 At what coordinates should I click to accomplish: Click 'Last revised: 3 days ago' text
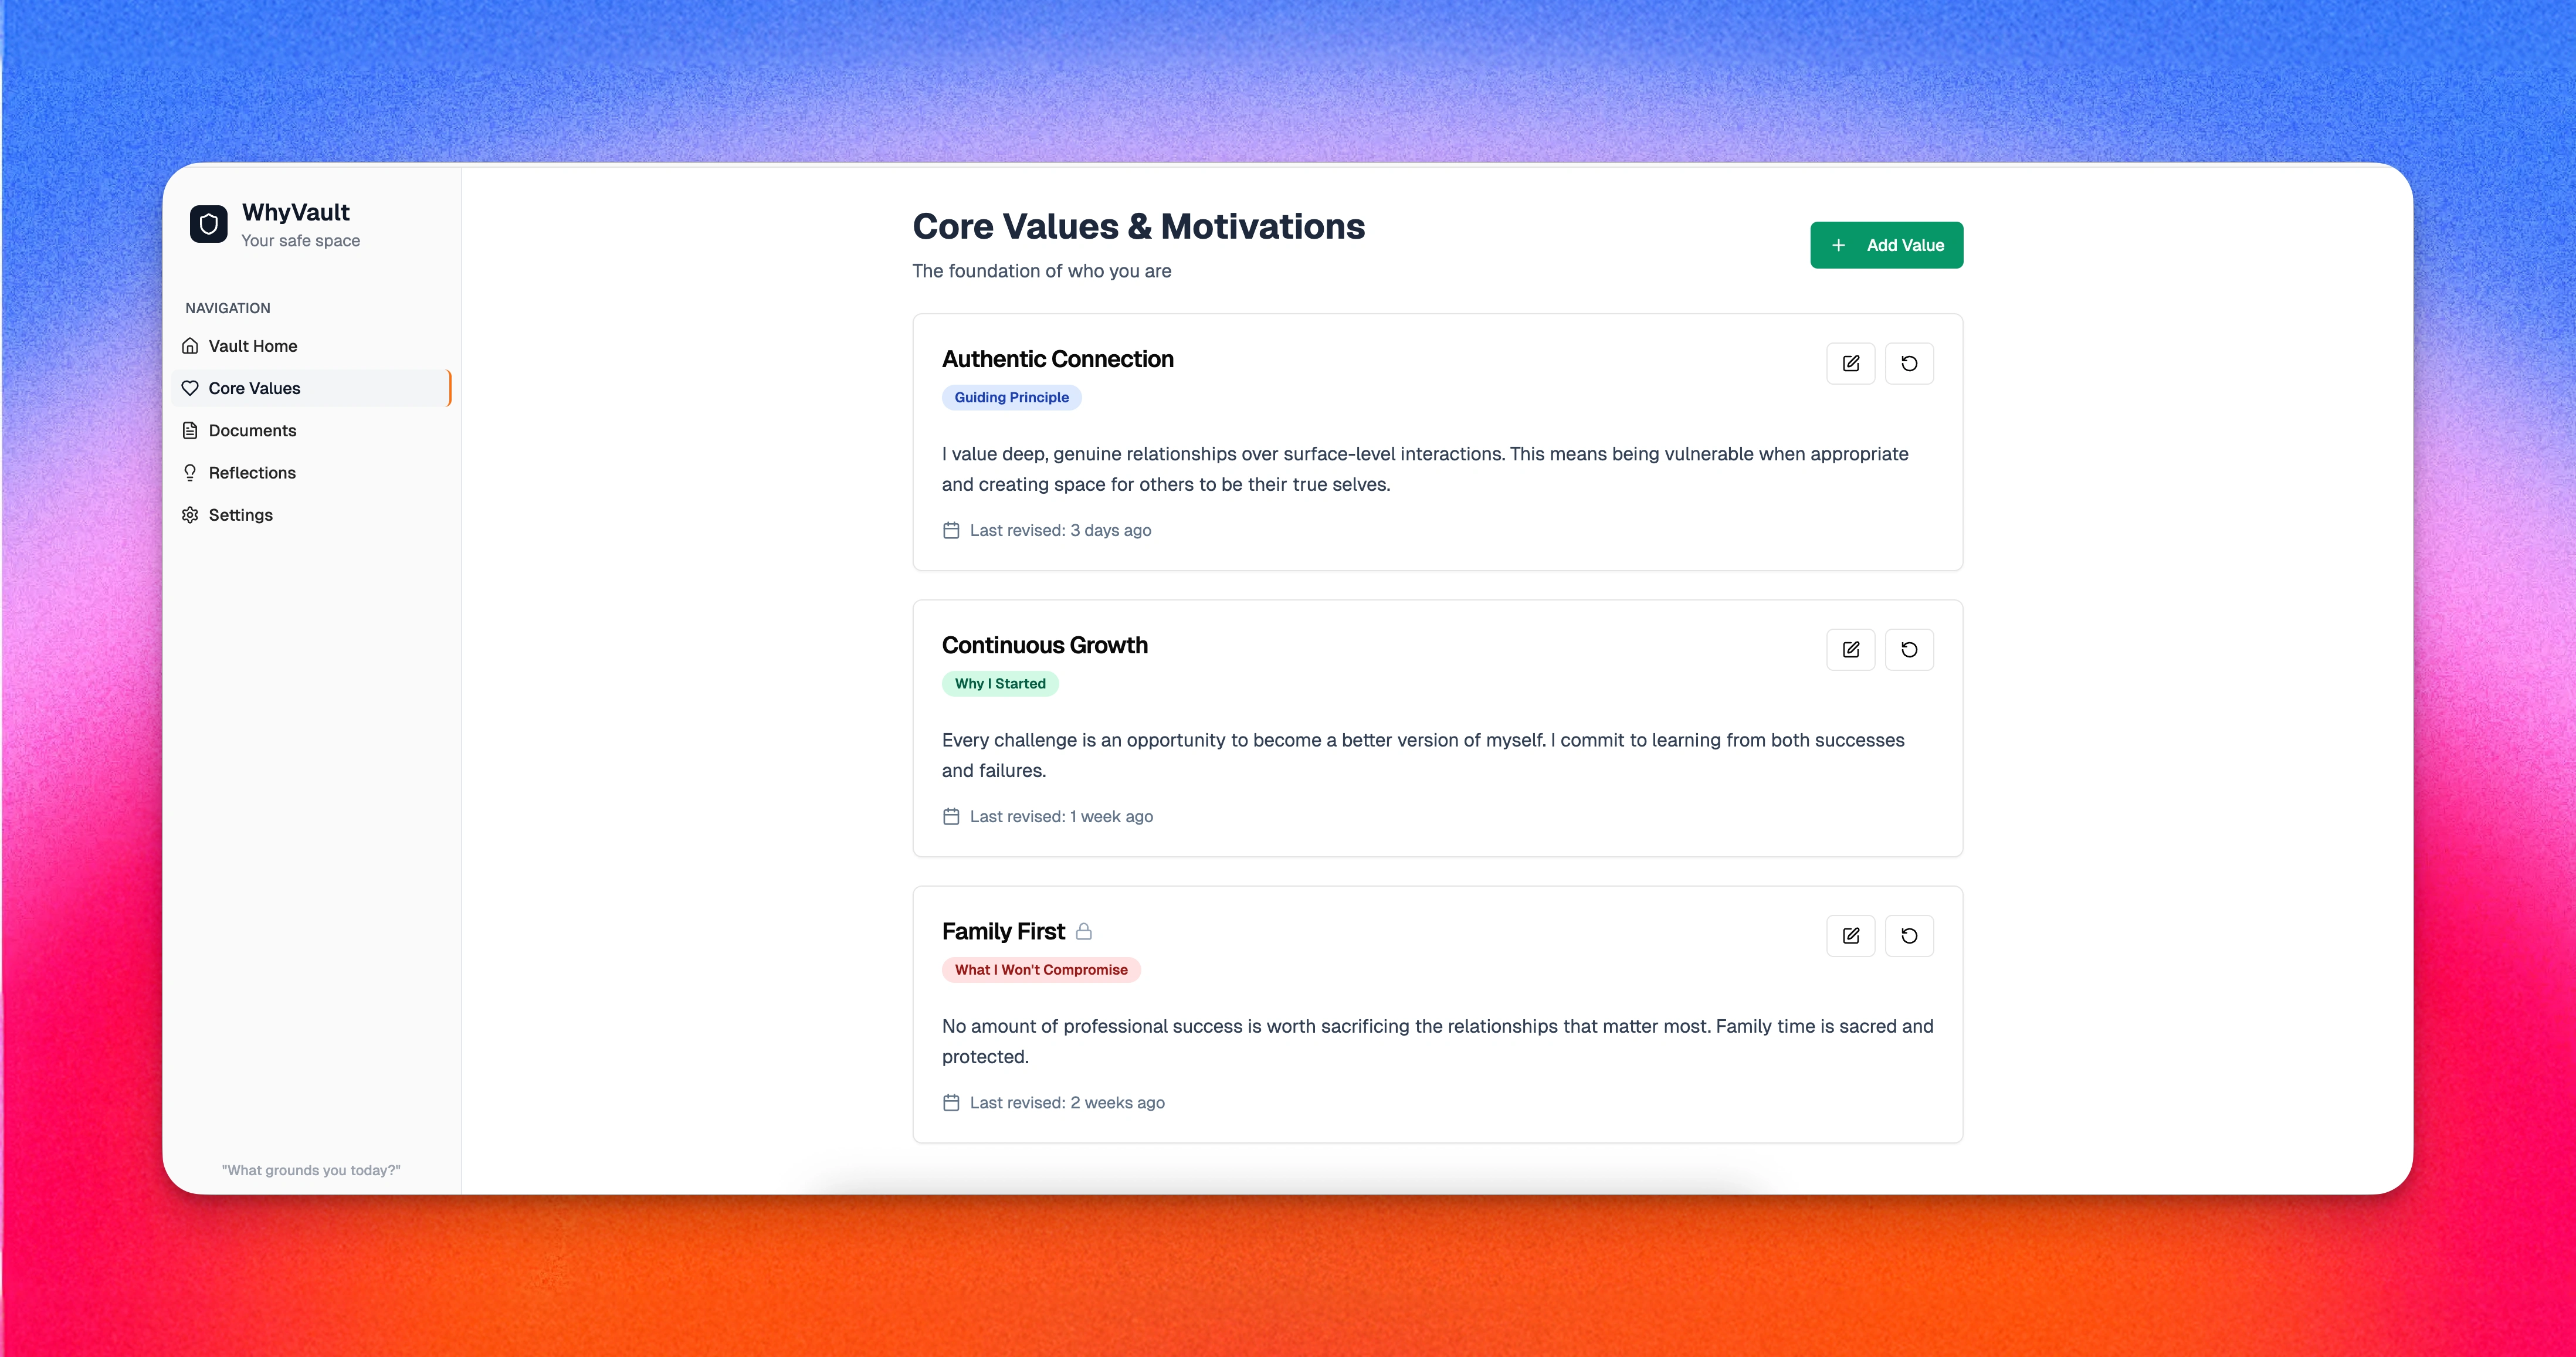click(1060, 531)
